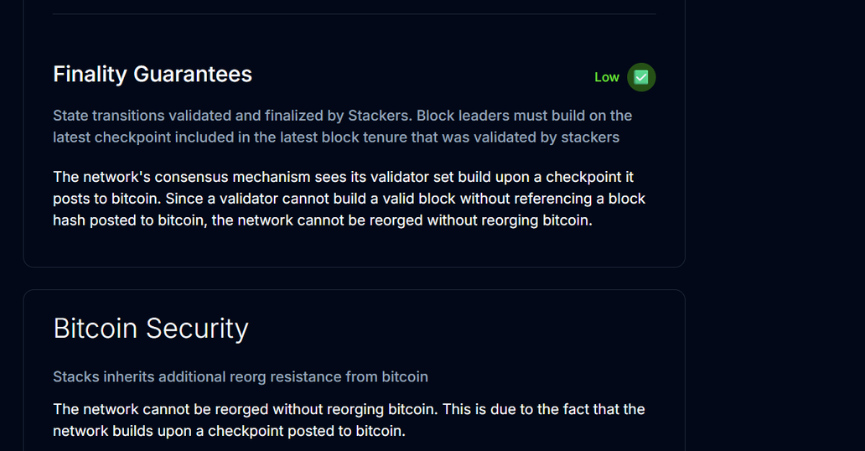Click the line 'The network cannot be reorged without'
This screenshot has width=865, height=451.
point(349,409)
